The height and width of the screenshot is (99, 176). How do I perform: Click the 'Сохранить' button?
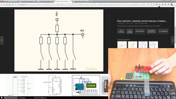(140, 31)
